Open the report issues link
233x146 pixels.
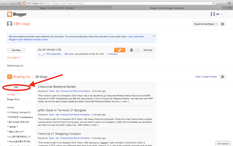pyautogui.click(x=42, y=39)
